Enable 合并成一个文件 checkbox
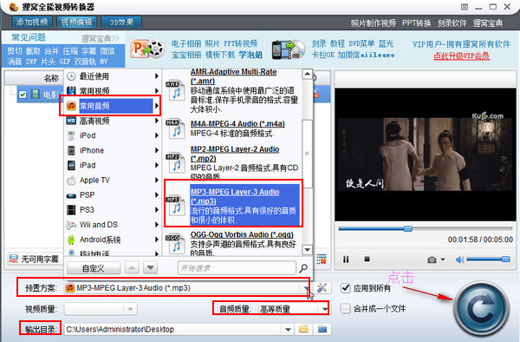 (346, 308)
